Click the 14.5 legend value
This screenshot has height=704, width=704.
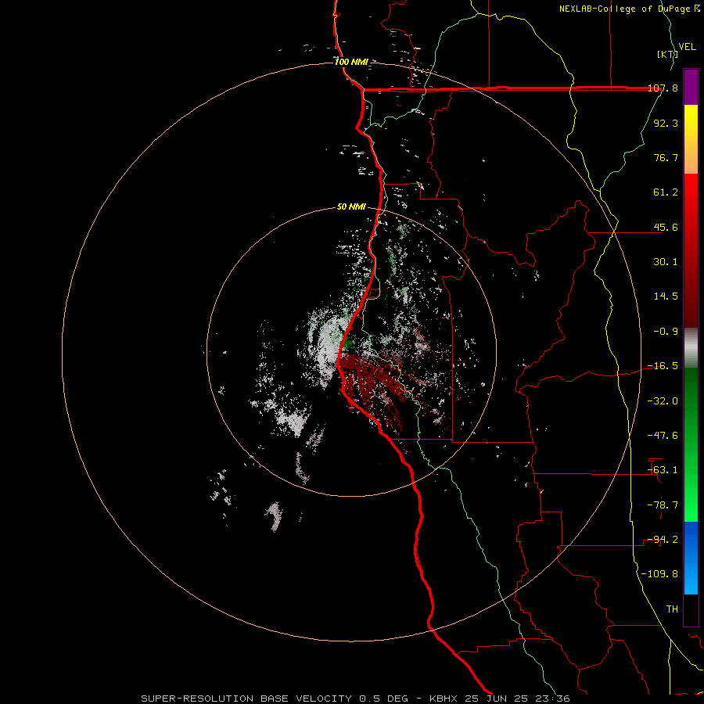click(666, 296)
